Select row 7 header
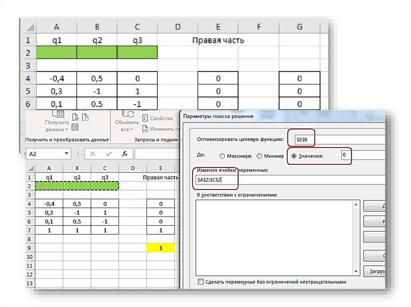Viewport: 411px width, 307px height. [30, 231]
